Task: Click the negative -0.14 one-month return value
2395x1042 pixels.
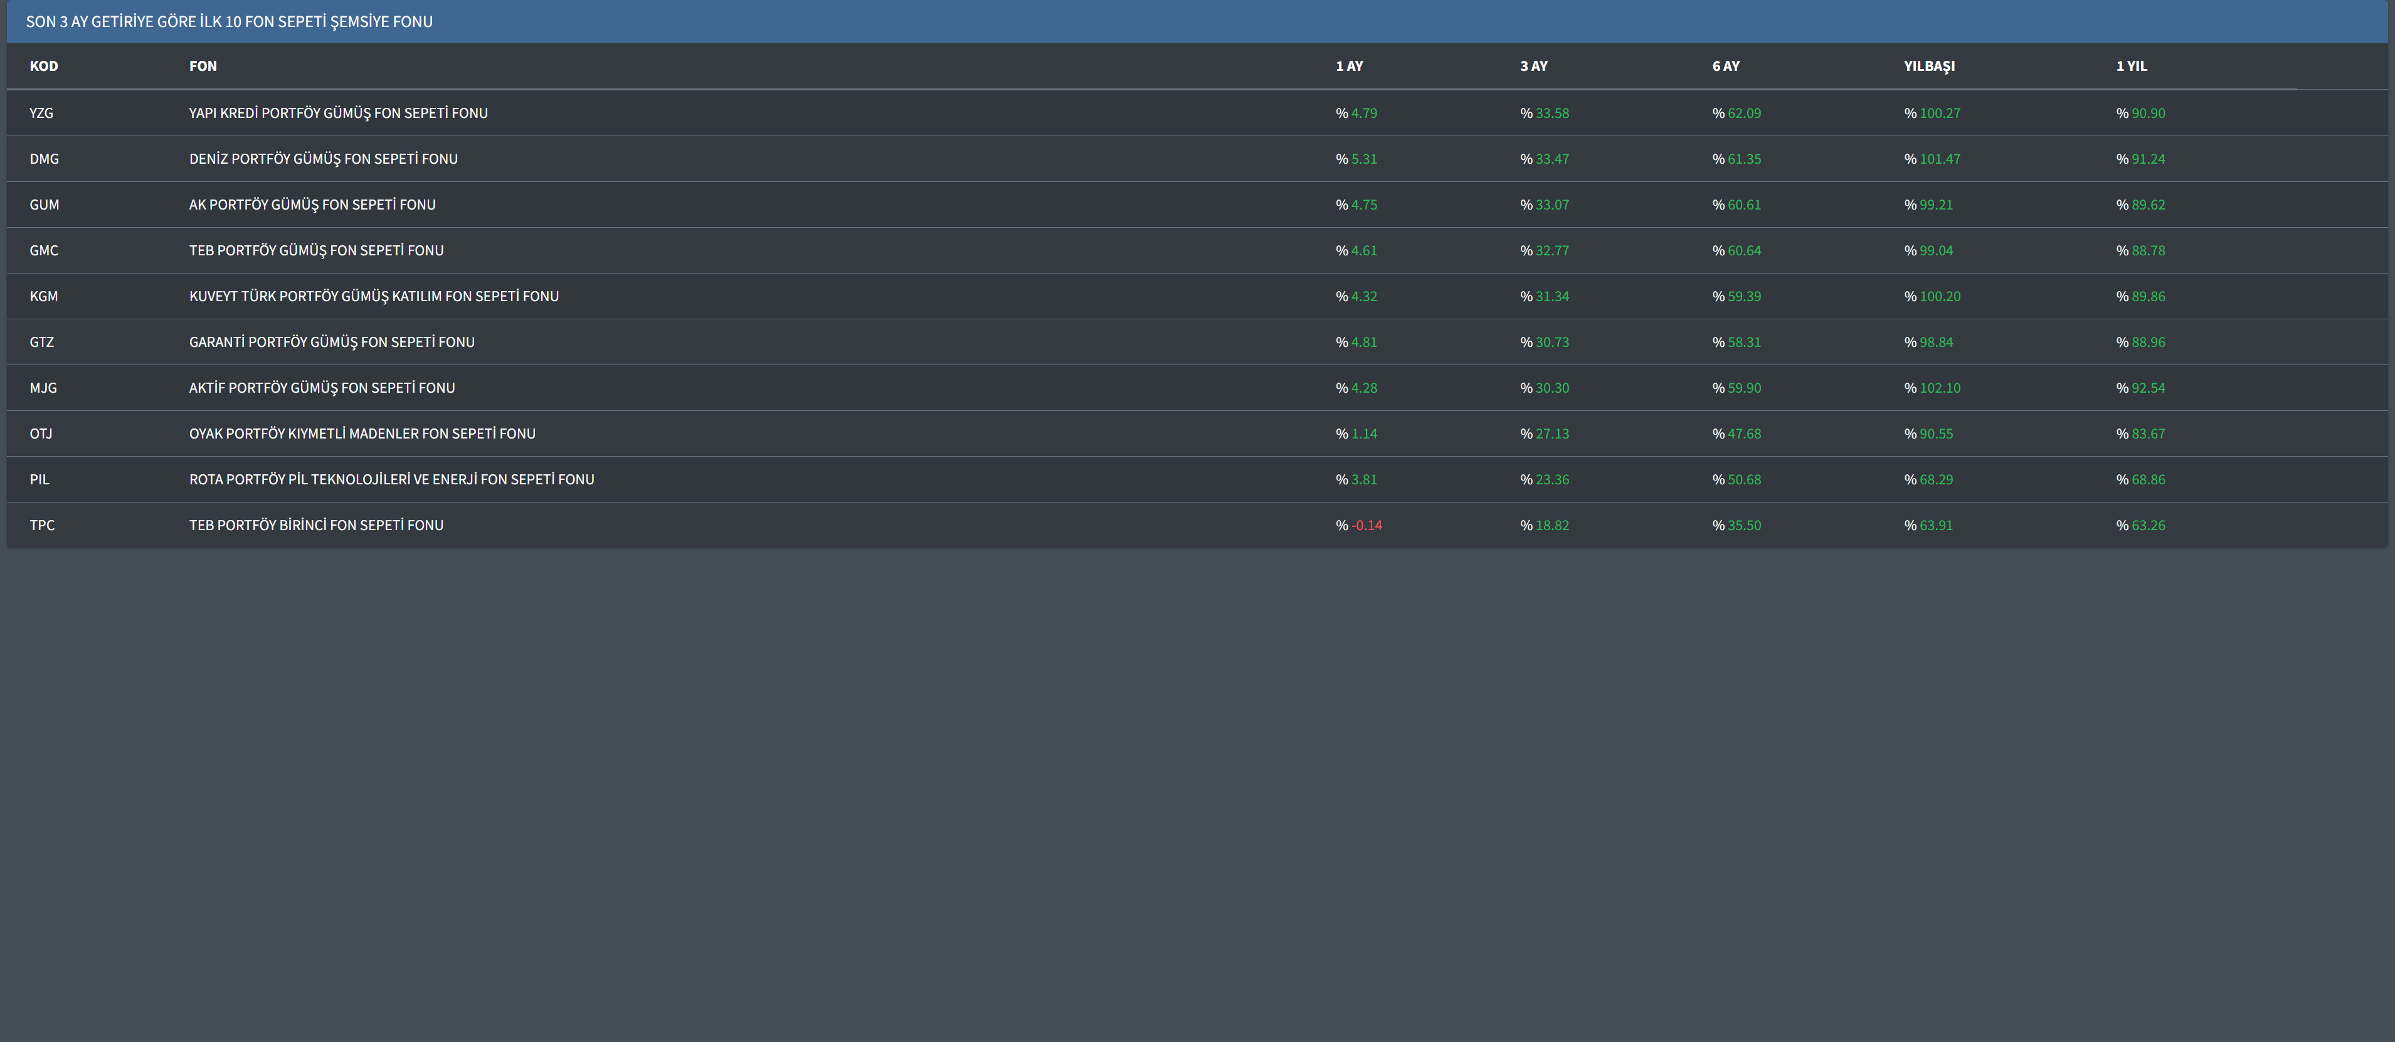Action: [x=1366, y=526]
